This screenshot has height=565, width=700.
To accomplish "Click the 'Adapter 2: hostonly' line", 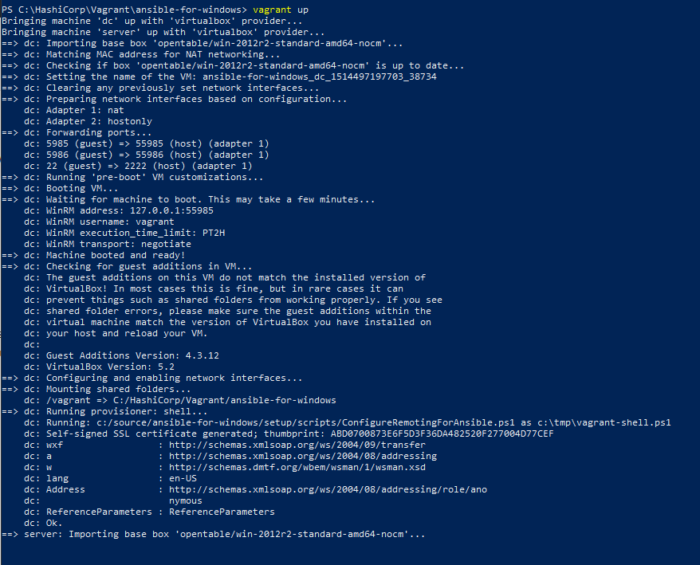I will 99,121.
